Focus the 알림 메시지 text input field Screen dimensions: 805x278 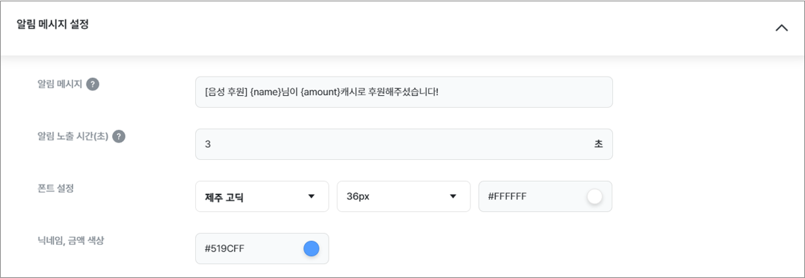tap(404, 92)
